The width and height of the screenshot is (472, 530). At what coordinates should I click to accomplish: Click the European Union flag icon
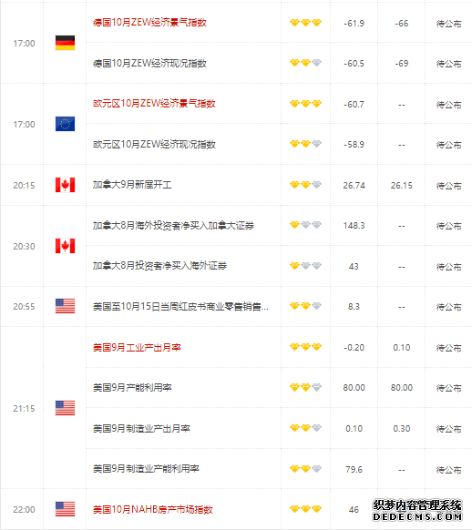click(x=65, y=124)
